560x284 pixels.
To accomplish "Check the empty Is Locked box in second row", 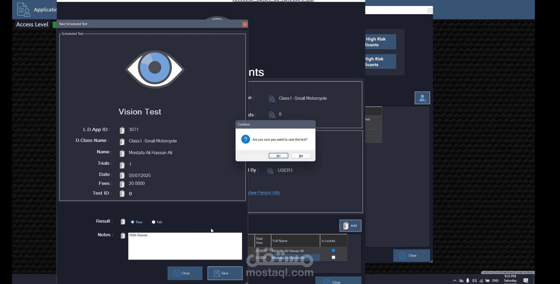I will click(333, 257).
